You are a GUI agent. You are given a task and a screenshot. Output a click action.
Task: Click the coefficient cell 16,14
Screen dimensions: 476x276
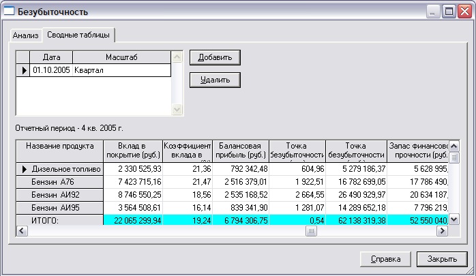click(x=188, y=208)
